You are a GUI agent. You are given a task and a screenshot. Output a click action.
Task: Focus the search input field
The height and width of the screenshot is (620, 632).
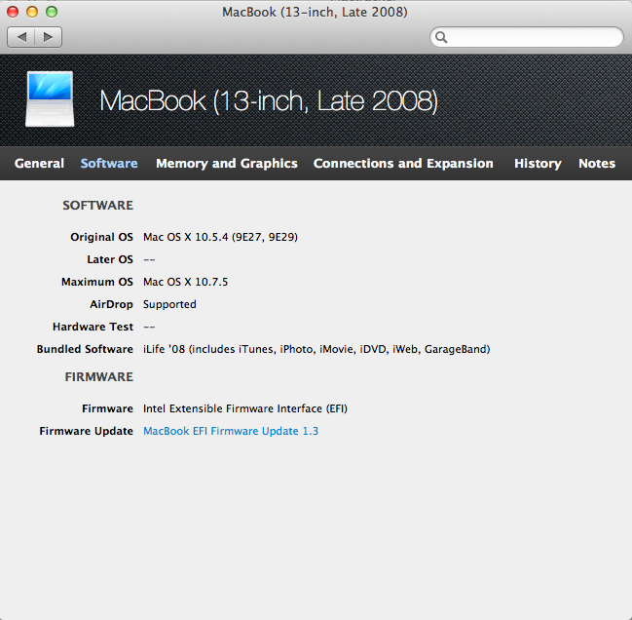coord(527,37)
